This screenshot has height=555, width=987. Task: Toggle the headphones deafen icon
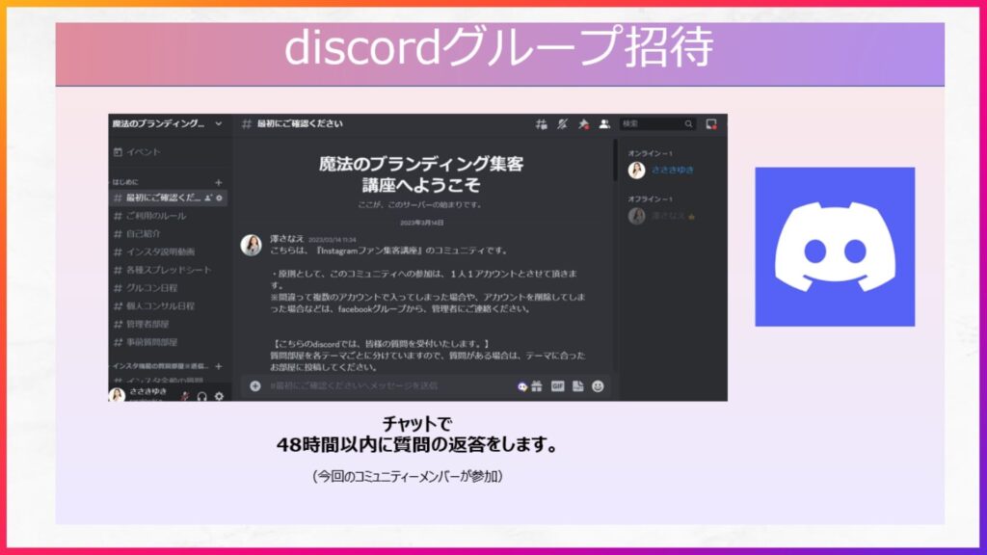tap(202, 396)
